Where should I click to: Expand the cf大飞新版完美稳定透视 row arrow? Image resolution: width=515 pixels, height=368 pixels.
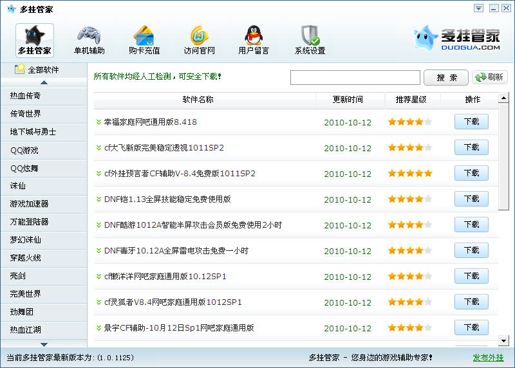tap(98, 148)
